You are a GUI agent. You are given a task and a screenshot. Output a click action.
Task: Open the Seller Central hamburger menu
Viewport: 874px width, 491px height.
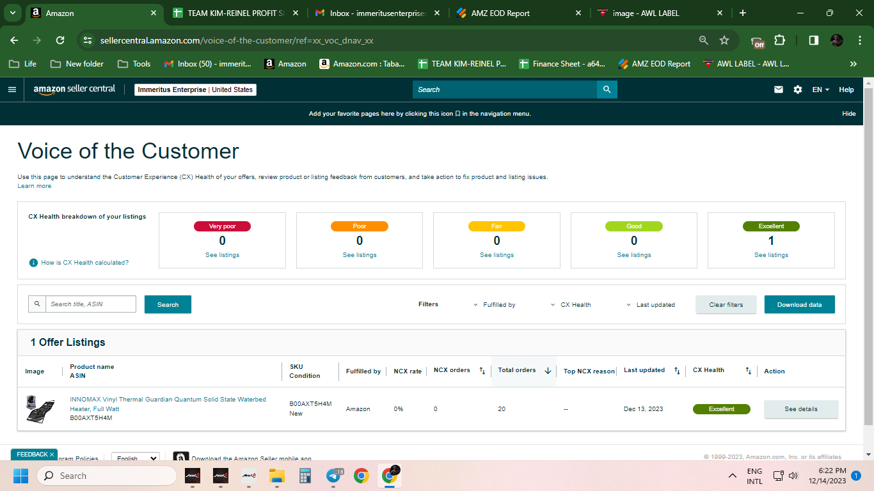[x=12, y=90]
